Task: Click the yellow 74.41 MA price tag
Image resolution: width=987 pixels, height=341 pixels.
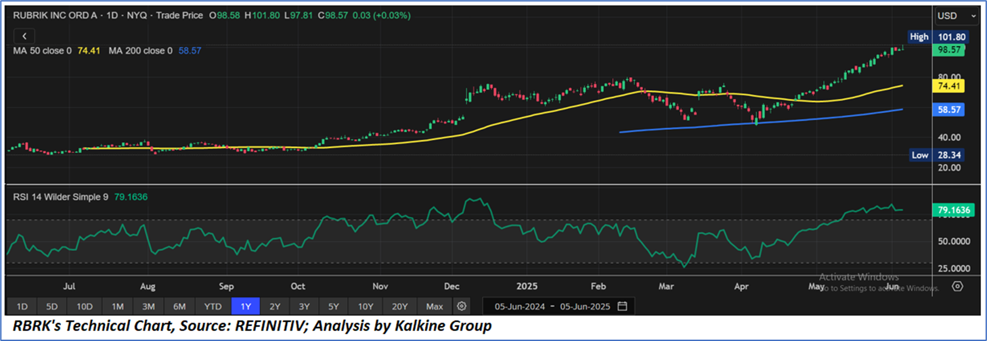Action: tap(948, 86)
